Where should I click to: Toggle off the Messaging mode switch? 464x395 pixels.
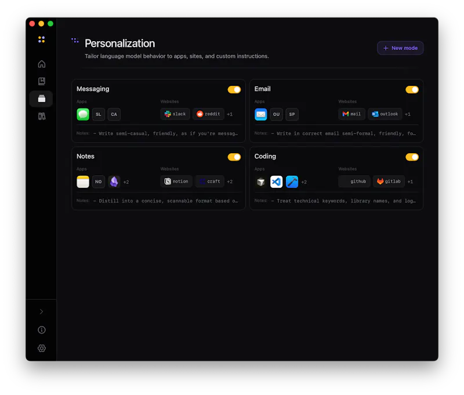(x=234, y=90)
